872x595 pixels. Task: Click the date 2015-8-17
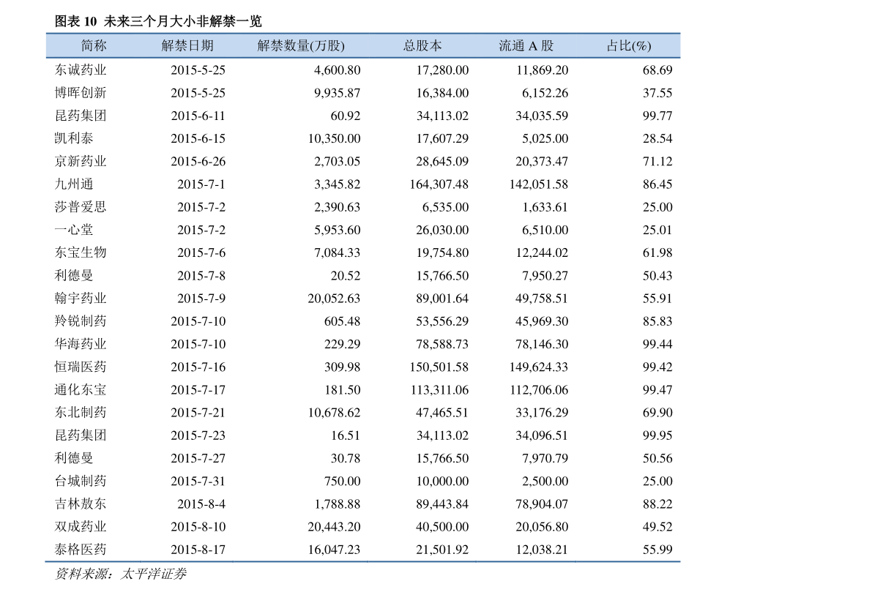point(198,550)
